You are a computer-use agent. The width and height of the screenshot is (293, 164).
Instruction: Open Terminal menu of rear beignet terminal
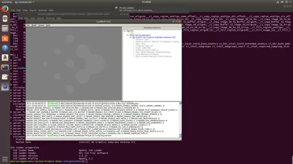point(43,10)
